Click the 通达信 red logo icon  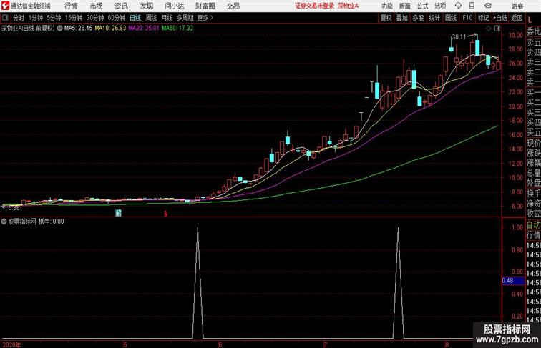pyautogui.click(x=5, y=6)
